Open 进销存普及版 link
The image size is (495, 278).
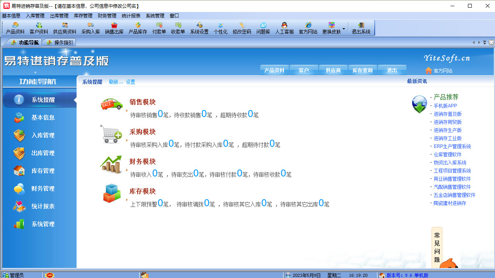(x=447, y=114)
